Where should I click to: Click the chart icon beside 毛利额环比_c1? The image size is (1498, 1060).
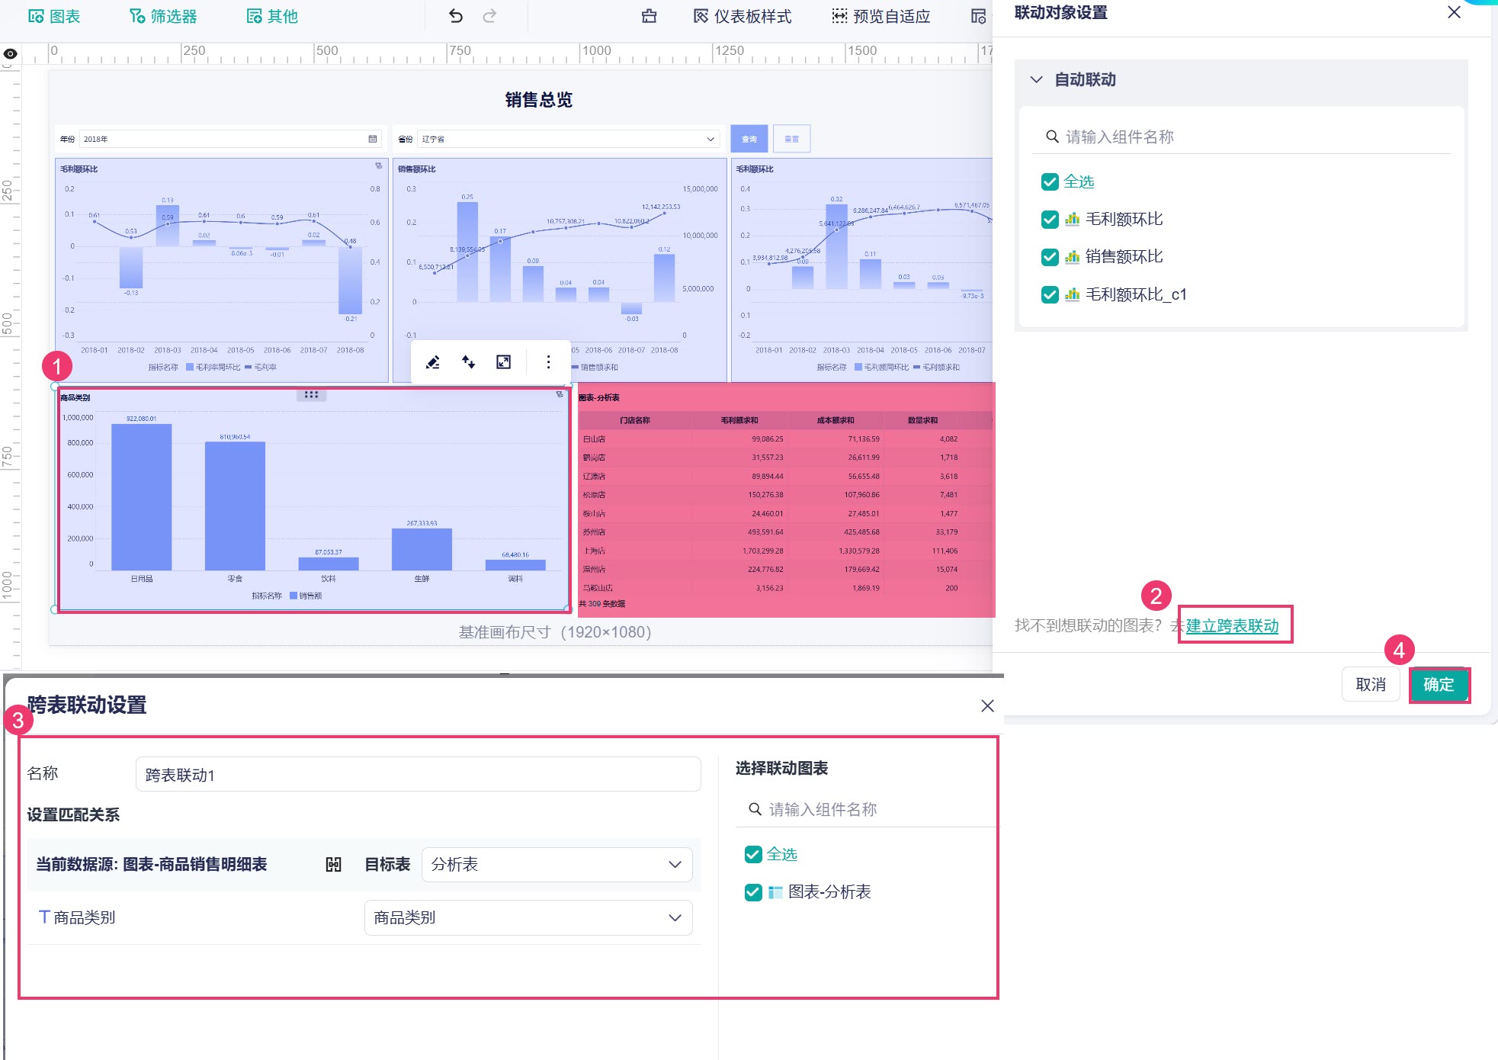1073,294
